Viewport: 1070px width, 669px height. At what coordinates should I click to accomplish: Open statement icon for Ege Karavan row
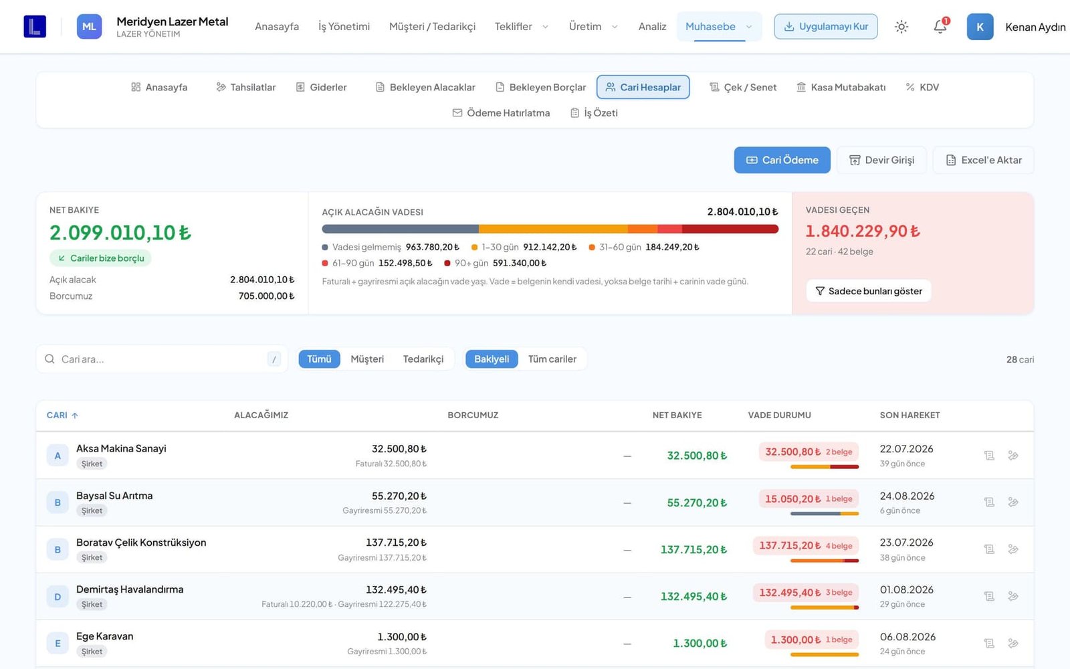click(989, 644)
